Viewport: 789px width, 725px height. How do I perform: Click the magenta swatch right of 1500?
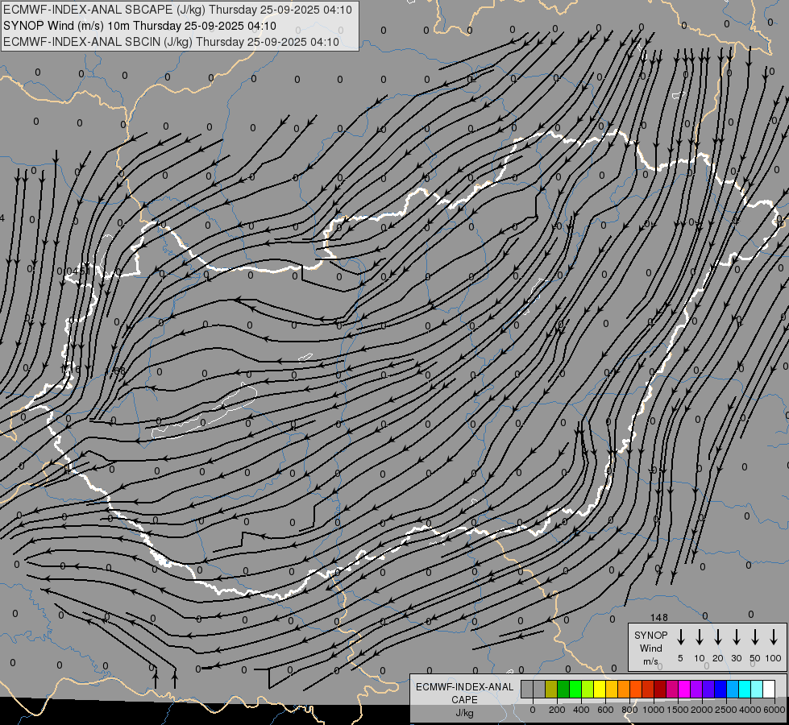pos(683,689)
